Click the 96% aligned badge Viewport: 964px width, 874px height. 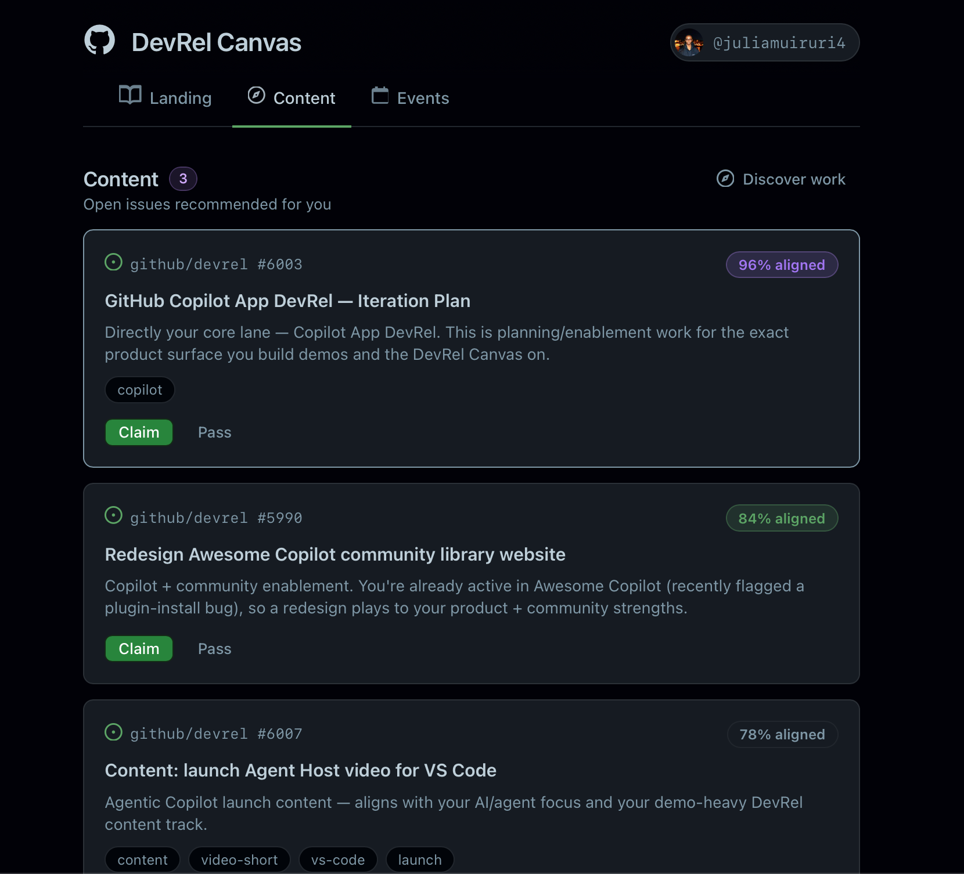[782, 265]
